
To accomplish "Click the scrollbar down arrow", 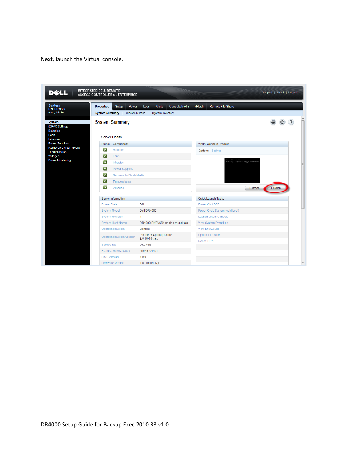I will point(303,262).
